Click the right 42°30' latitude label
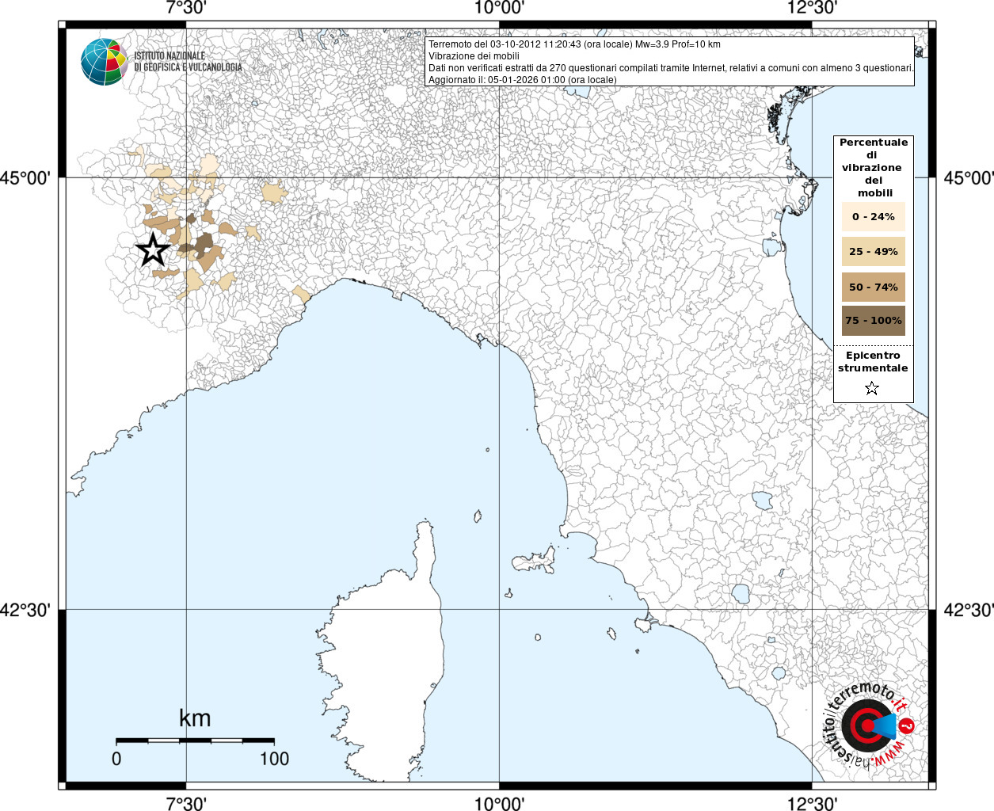994x811 pixels. [x=968, y=610]
